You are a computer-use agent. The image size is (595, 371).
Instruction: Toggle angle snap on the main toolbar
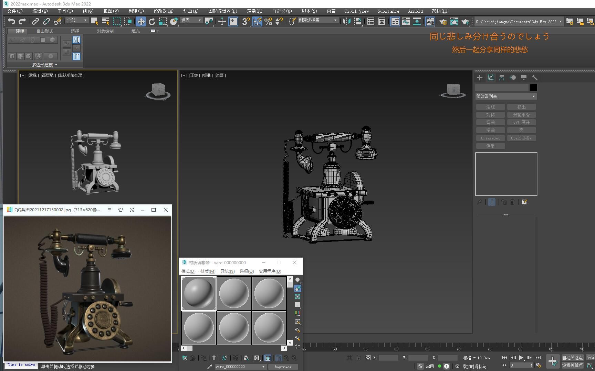[x=257, y=22]
